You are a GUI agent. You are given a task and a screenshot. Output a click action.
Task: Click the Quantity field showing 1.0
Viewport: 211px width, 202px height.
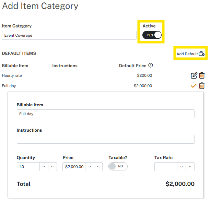click(x=28, y=167)
